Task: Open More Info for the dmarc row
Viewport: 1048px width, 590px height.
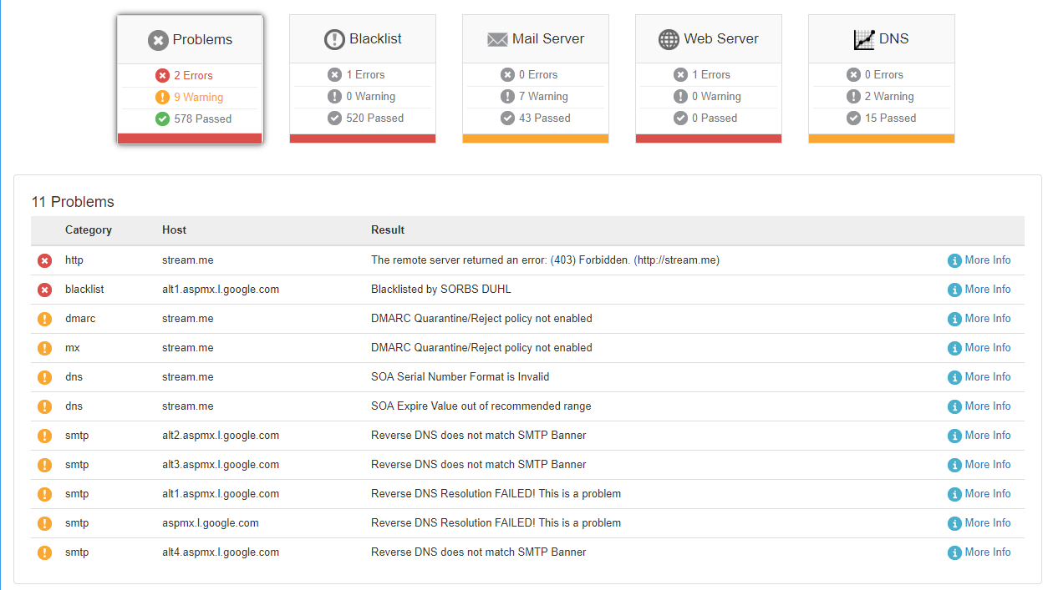Action: coord(979,319)
